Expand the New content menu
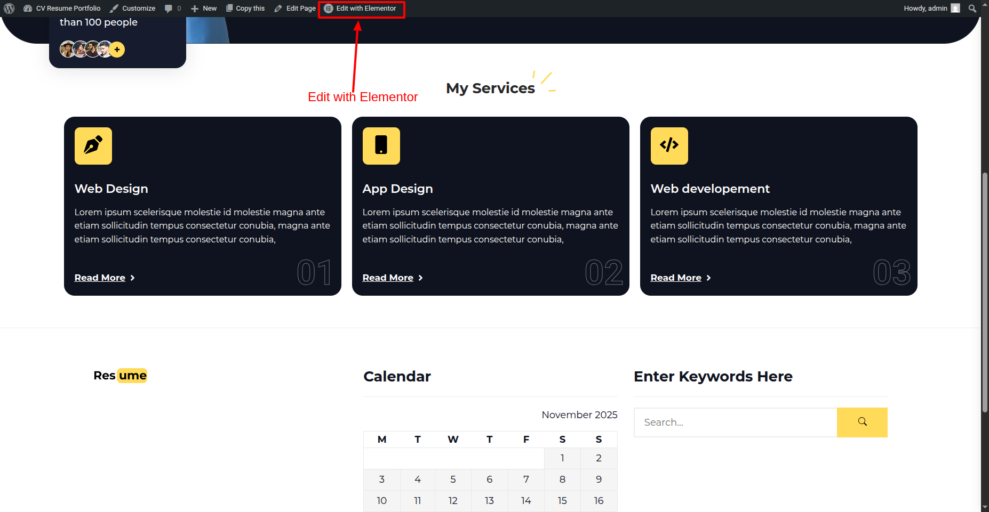 coord(204,9)
